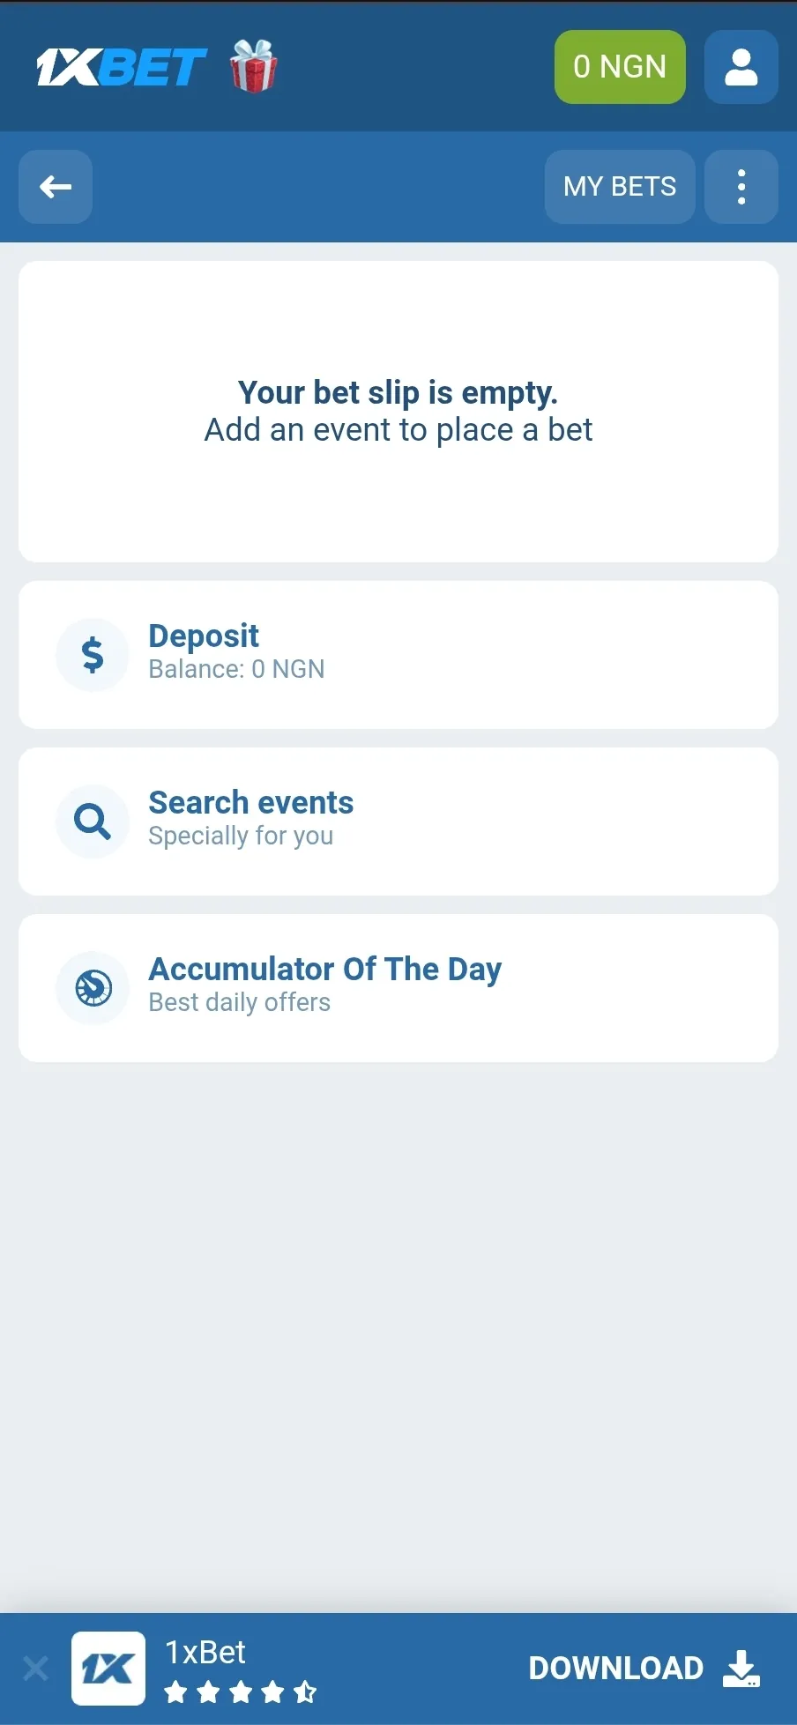
Task: Click the app star rating
Action: pyautogui.click(x=240, y=1692)
